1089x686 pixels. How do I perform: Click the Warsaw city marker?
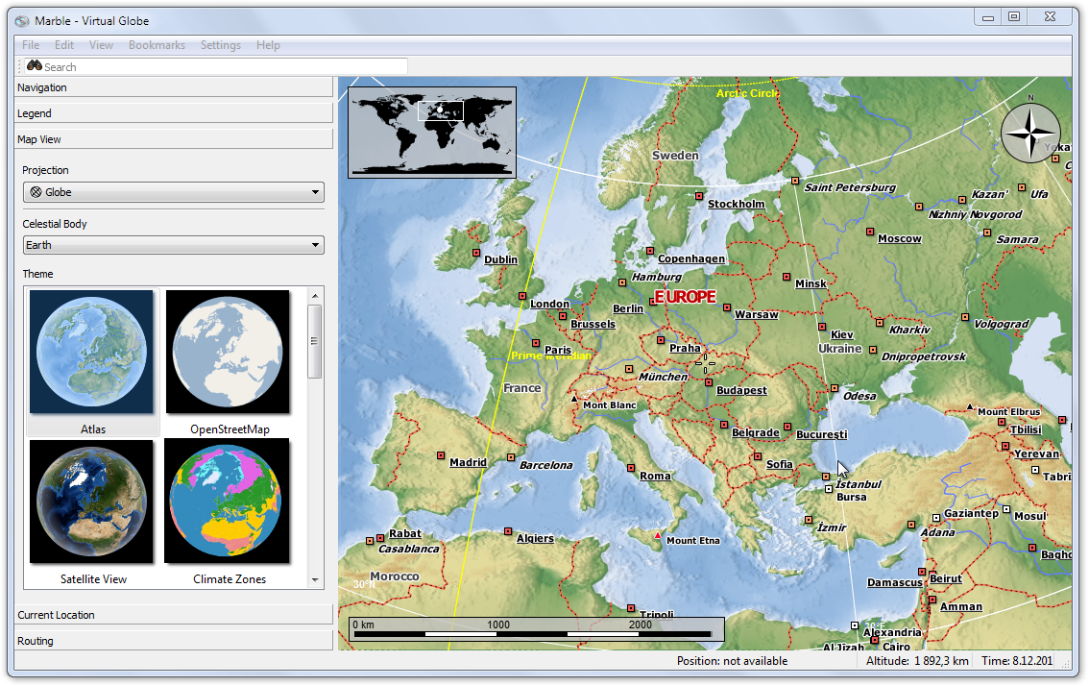[727, 307]
